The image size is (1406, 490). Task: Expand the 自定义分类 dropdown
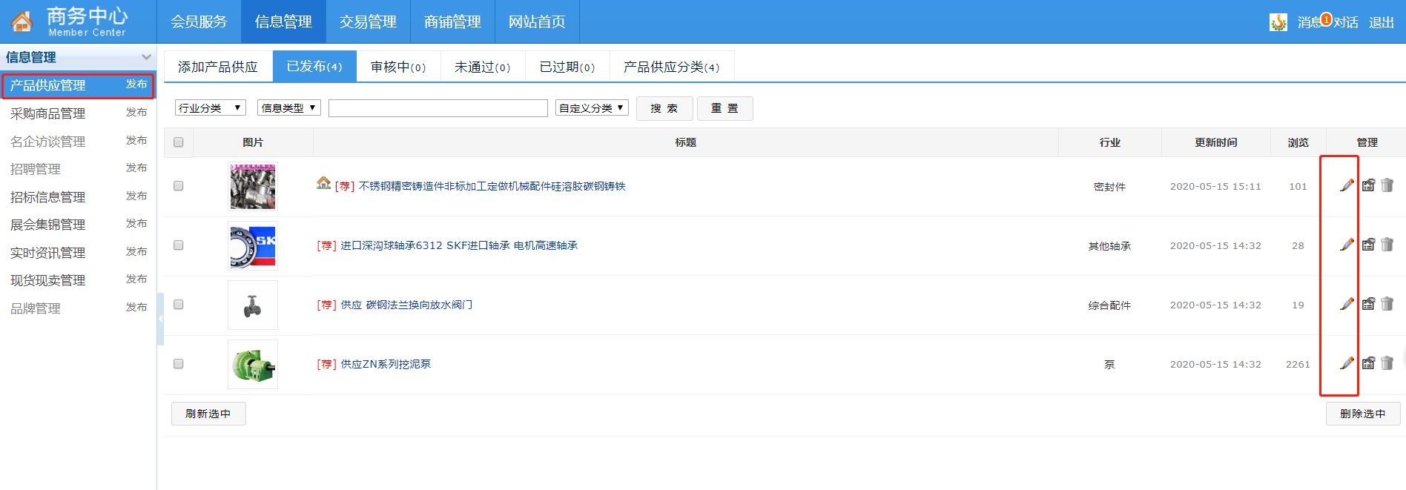(591, 108)
